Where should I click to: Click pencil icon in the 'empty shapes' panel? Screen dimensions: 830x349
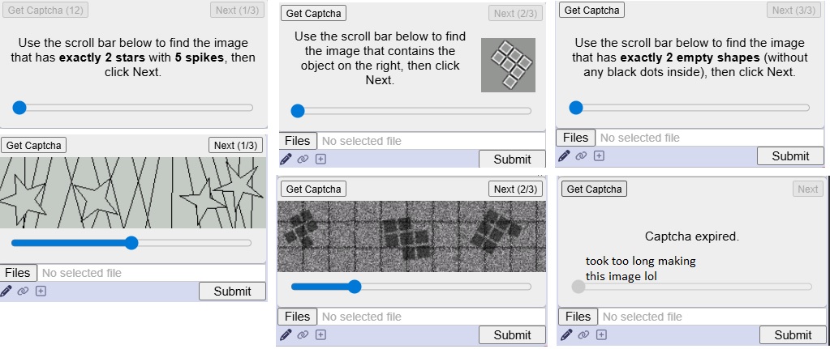[x=564, y=155]
